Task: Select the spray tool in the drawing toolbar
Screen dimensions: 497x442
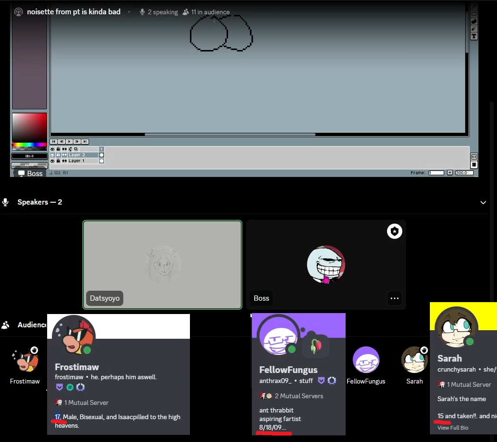Action: pyautogui.click(x=474, y=29)
